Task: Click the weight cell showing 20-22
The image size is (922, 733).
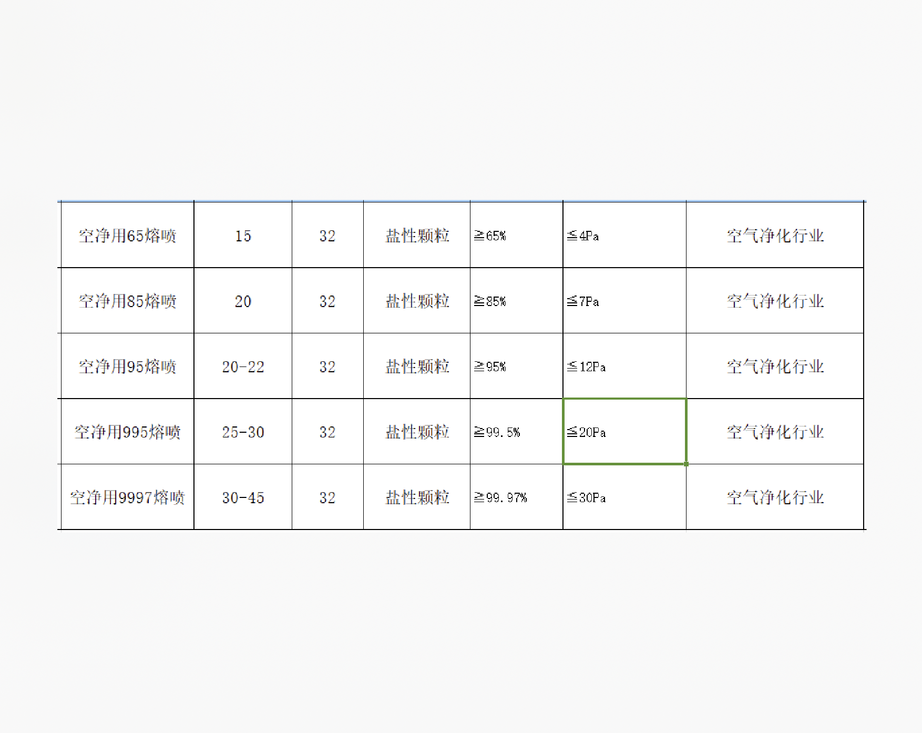Action: click(243, 366)
